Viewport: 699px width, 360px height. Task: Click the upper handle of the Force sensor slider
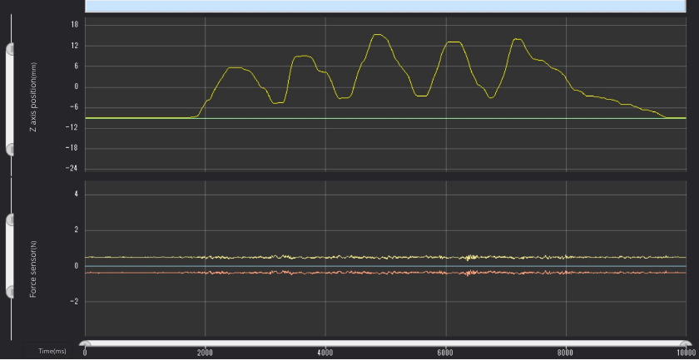(11, 220)
